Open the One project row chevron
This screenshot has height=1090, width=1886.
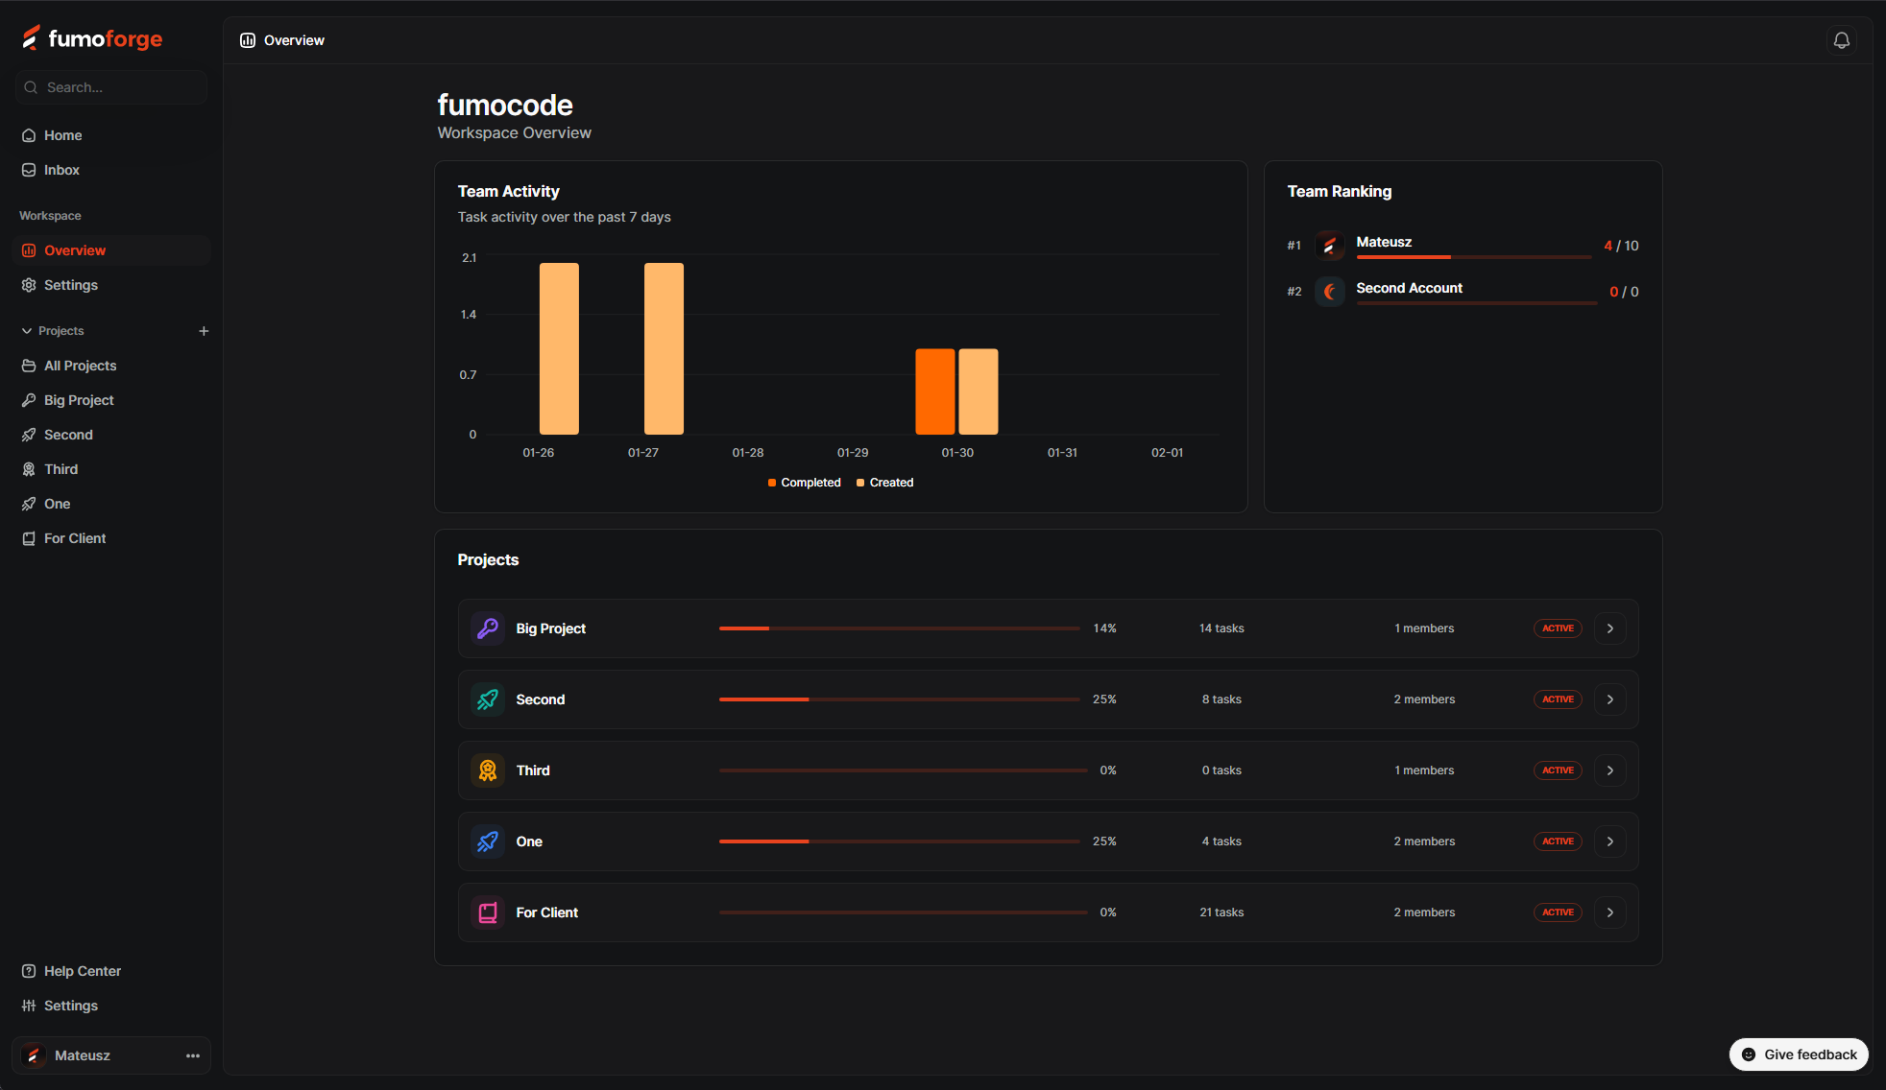(1609, 841)
